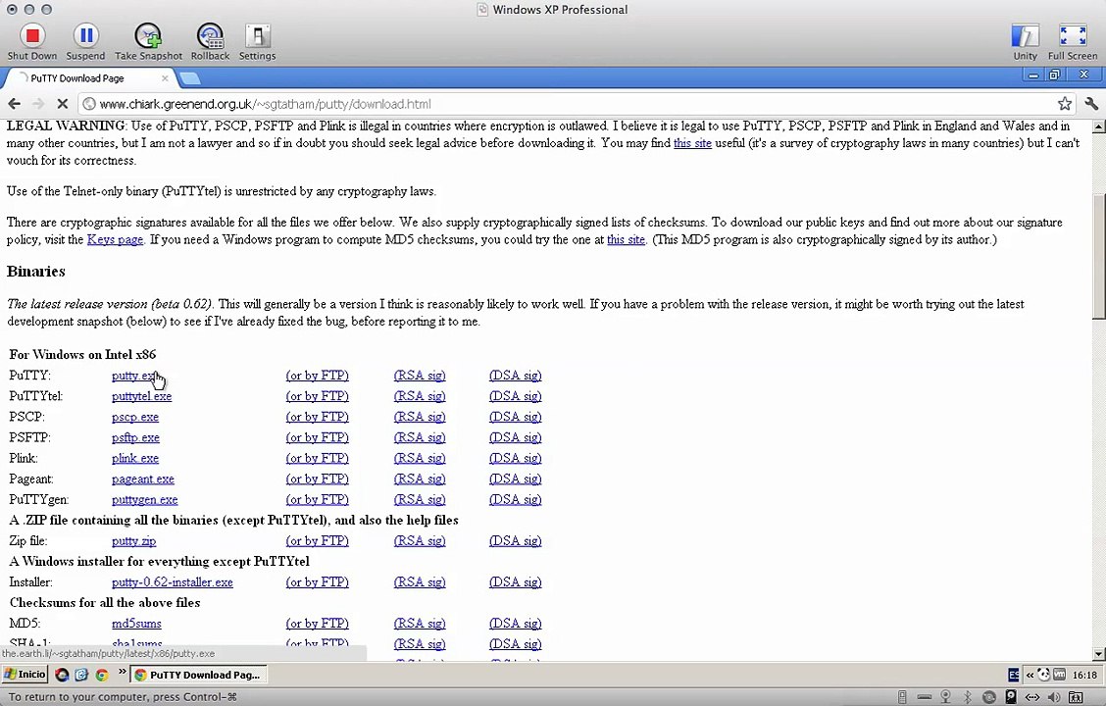Image resolution: width=1106 pixels, height=706 pixels.
Task: Launch Chrome from the quick launch bar
Action: tap(102, 675)
